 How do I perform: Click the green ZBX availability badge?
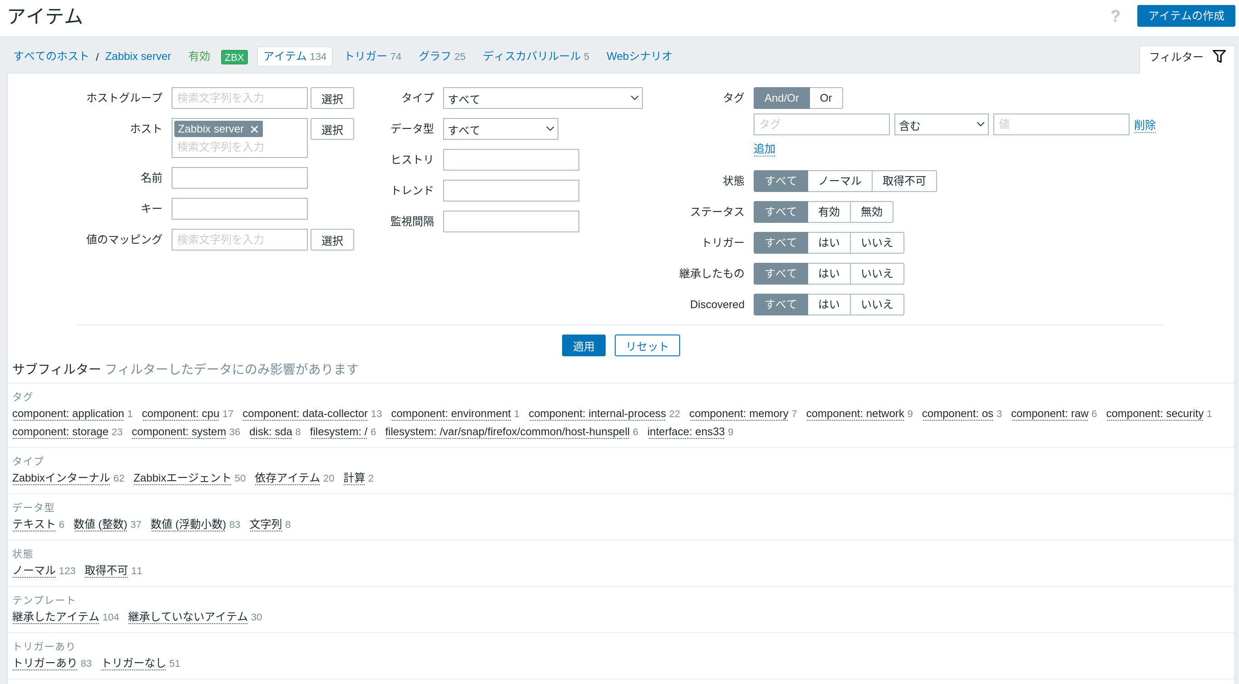[234, 57]
